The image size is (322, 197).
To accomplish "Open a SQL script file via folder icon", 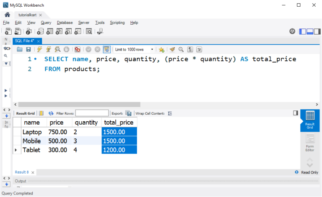I will click(x=20, y=49).
